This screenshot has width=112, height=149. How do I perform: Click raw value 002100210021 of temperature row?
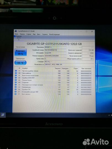[86, 87]
